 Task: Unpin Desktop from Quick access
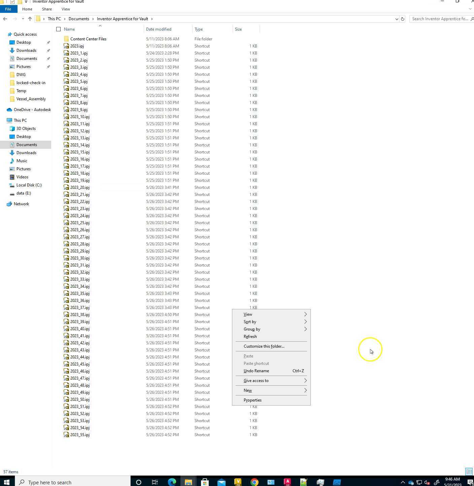[48, 42]
